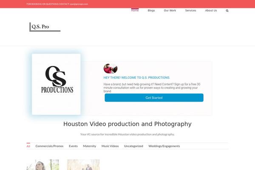
Task: Open the About Us menu item
Action: pyautogui.click(x=211, y=10)
